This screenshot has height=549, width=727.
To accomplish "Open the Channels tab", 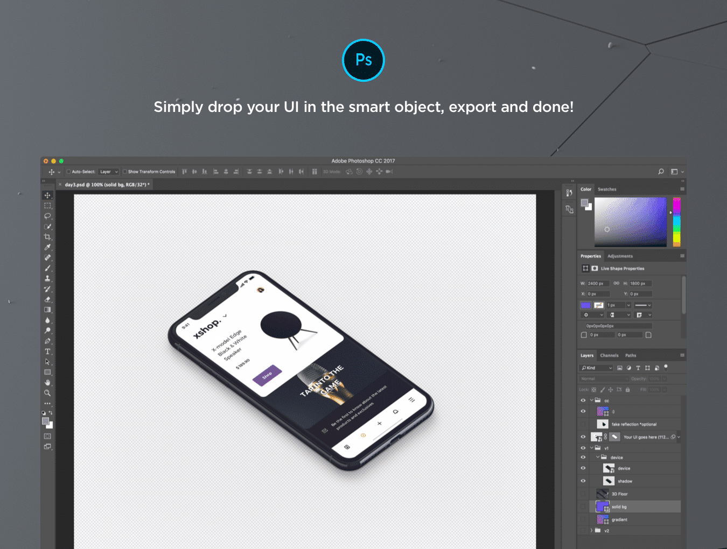I will (x=609, y=356).
